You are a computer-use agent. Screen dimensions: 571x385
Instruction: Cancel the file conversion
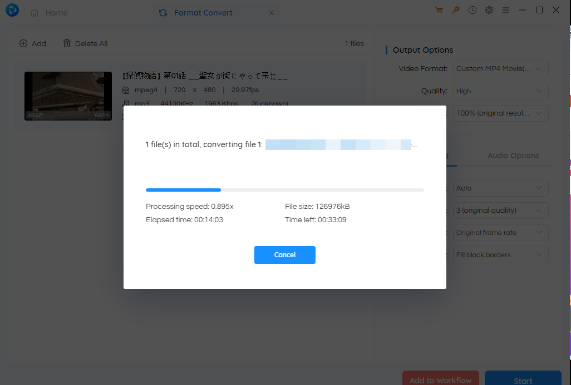285,255
